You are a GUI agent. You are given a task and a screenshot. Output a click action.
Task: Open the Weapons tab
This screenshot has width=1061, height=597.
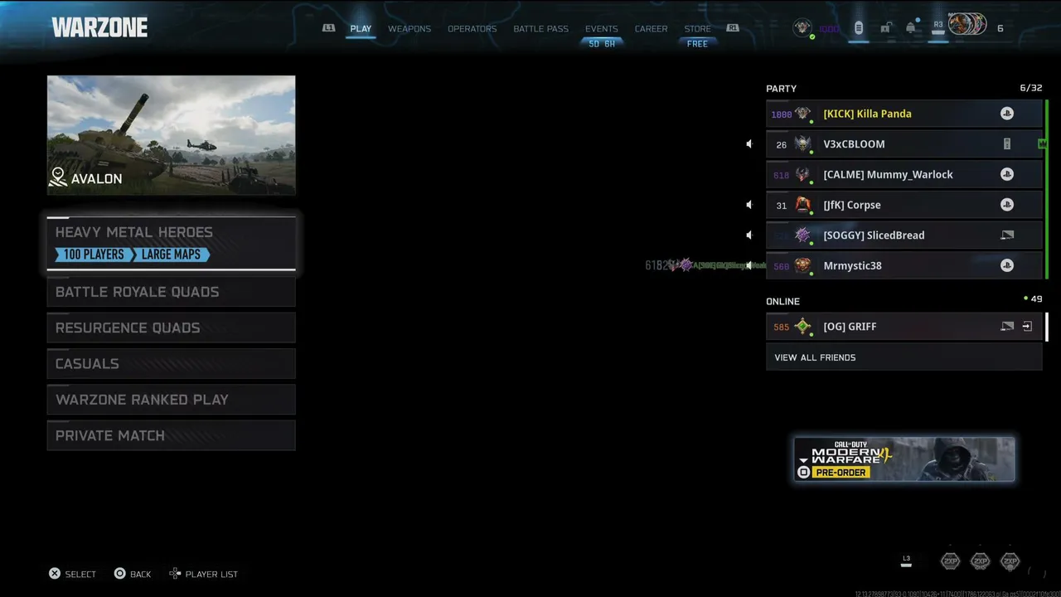[x=409, y=29]
